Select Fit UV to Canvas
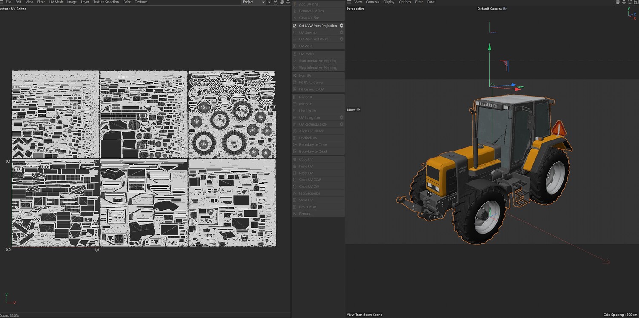Image resolution: width=639 pixels, height=318 pixels. (318, 83)
